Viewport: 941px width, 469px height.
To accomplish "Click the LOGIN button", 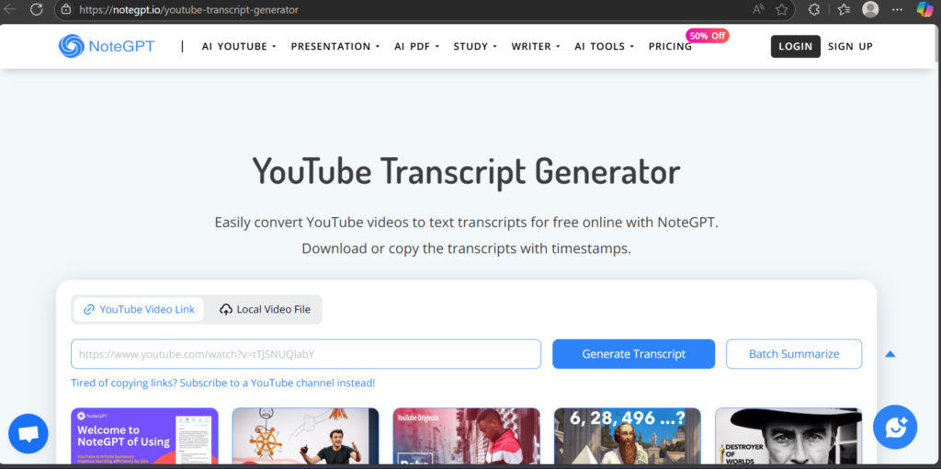I will point(795,46).
